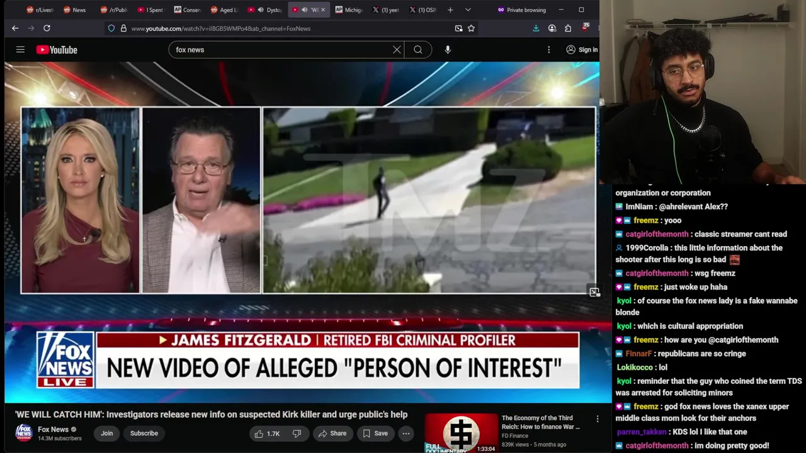This screenshot has height=453, width=806.
Task: Clear the fox news search text
Action: pyautogui.click(x=397, y=50)
